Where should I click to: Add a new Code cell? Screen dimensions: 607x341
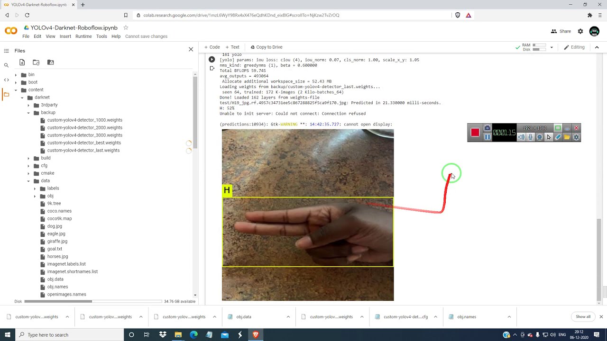click(x=212, y=47)
